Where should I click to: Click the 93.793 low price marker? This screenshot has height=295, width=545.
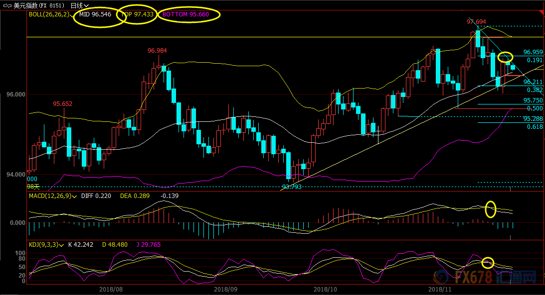(x=292, y=187)
